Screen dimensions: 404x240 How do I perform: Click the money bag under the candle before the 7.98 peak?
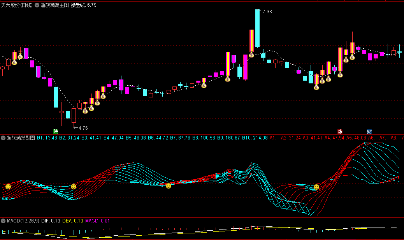click(x=251, y=55)
